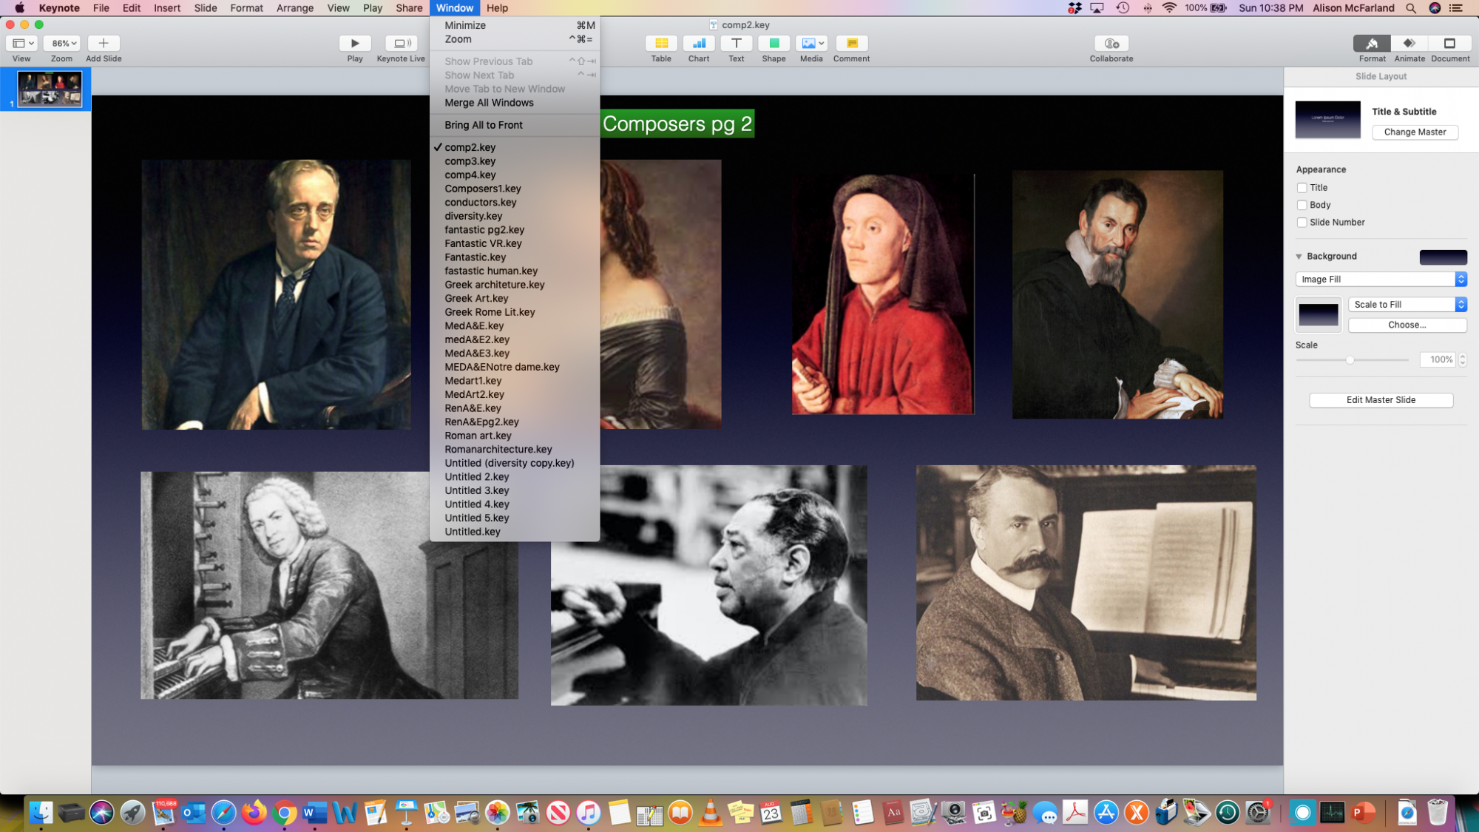Select Minimize in Window menu
Screen dimensions: 1479x832
(x=515, y=25)
